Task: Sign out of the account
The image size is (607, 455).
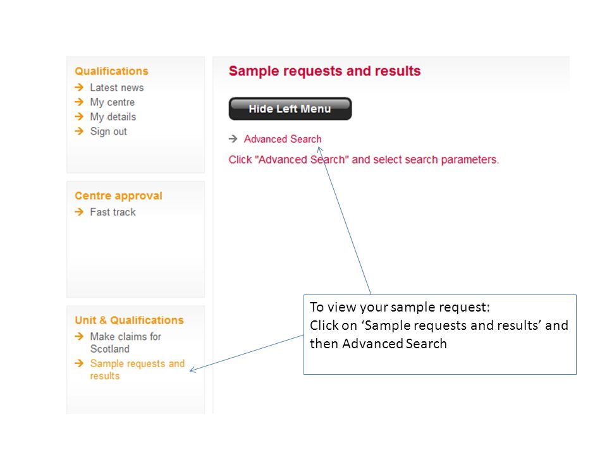Action: (108, 132)
